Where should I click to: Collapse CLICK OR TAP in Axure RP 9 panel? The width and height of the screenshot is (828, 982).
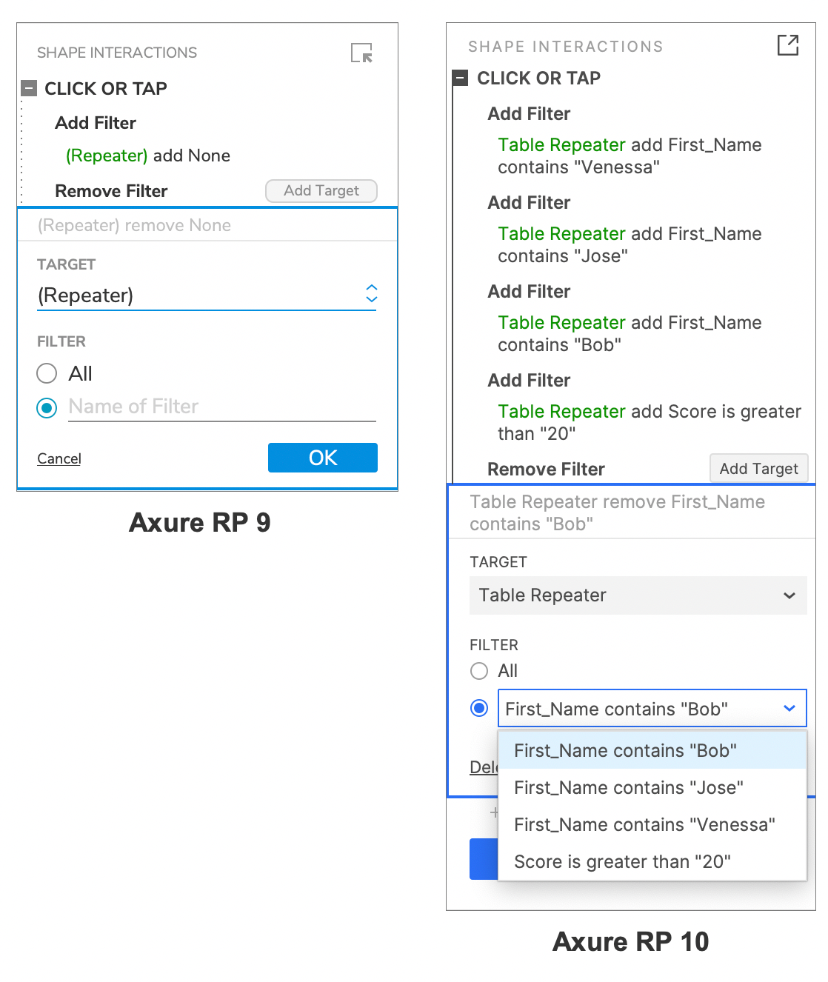coord(29,88)
